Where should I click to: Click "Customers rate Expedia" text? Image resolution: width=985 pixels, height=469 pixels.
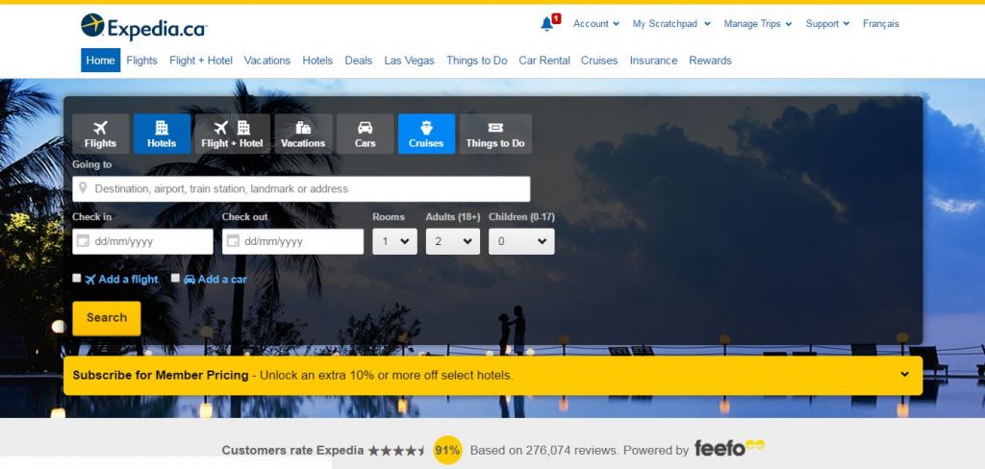pos(292,450)
